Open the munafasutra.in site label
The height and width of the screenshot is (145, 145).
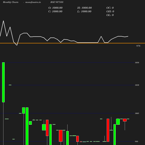pos(33,2)
